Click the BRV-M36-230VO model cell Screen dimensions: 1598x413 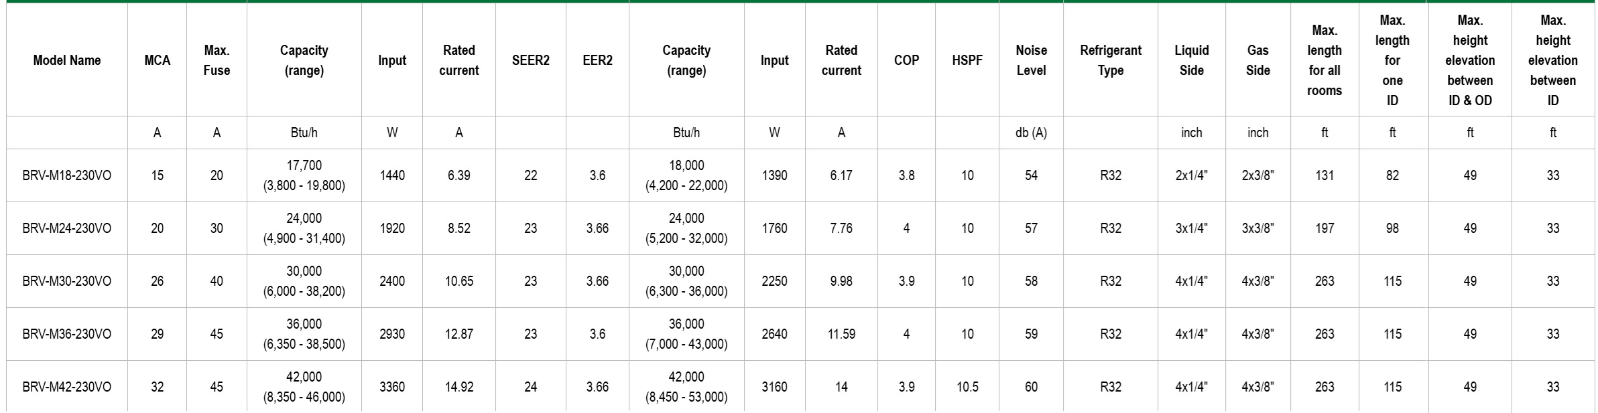point(67,334)
